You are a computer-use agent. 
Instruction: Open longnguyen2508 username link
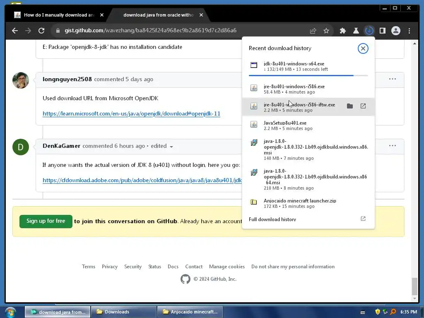pos(67,79)
